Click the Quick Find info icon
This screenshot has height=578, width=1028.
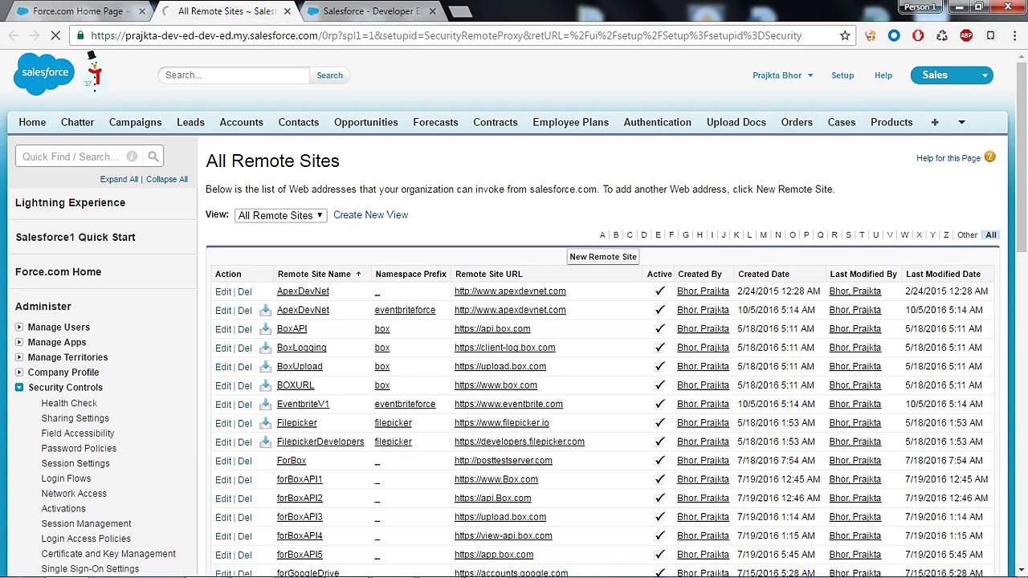pos(132,157)
